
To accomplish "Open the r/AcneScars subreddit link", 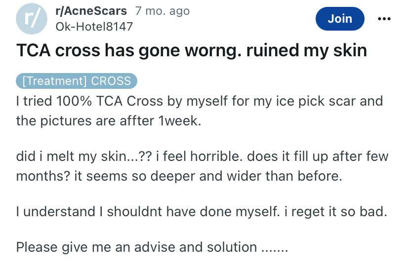I will tap(92, 11).
